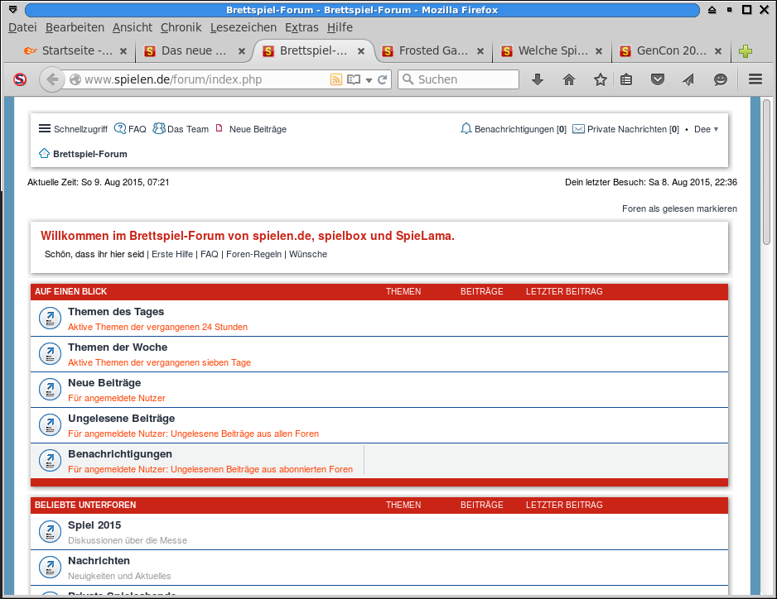
Task: Open the address bar history dropdown arrow
Action: pyautogui.click(x=369, y=80)
